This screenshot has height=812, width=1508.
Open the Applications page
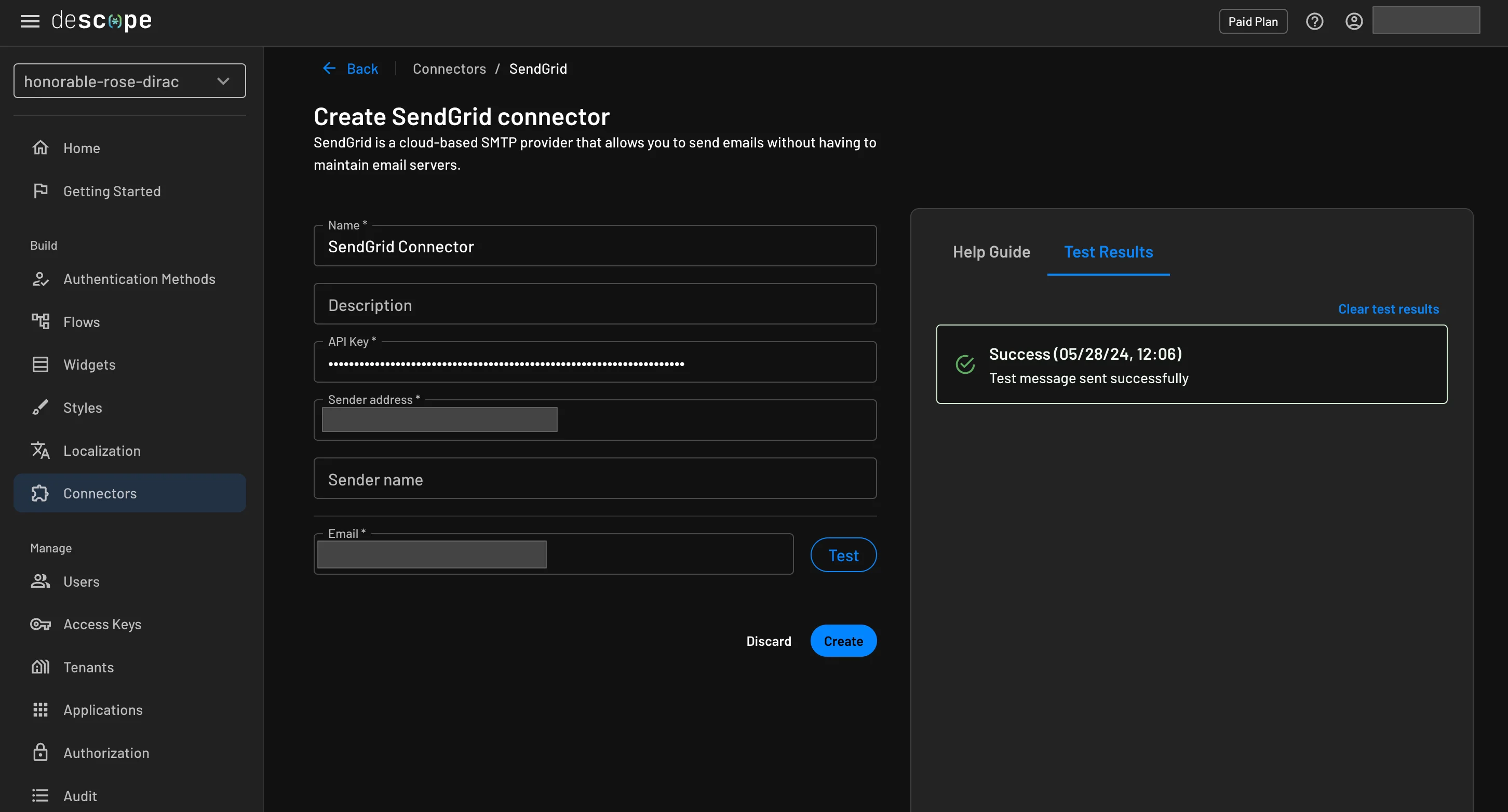[x=129, y=710]
